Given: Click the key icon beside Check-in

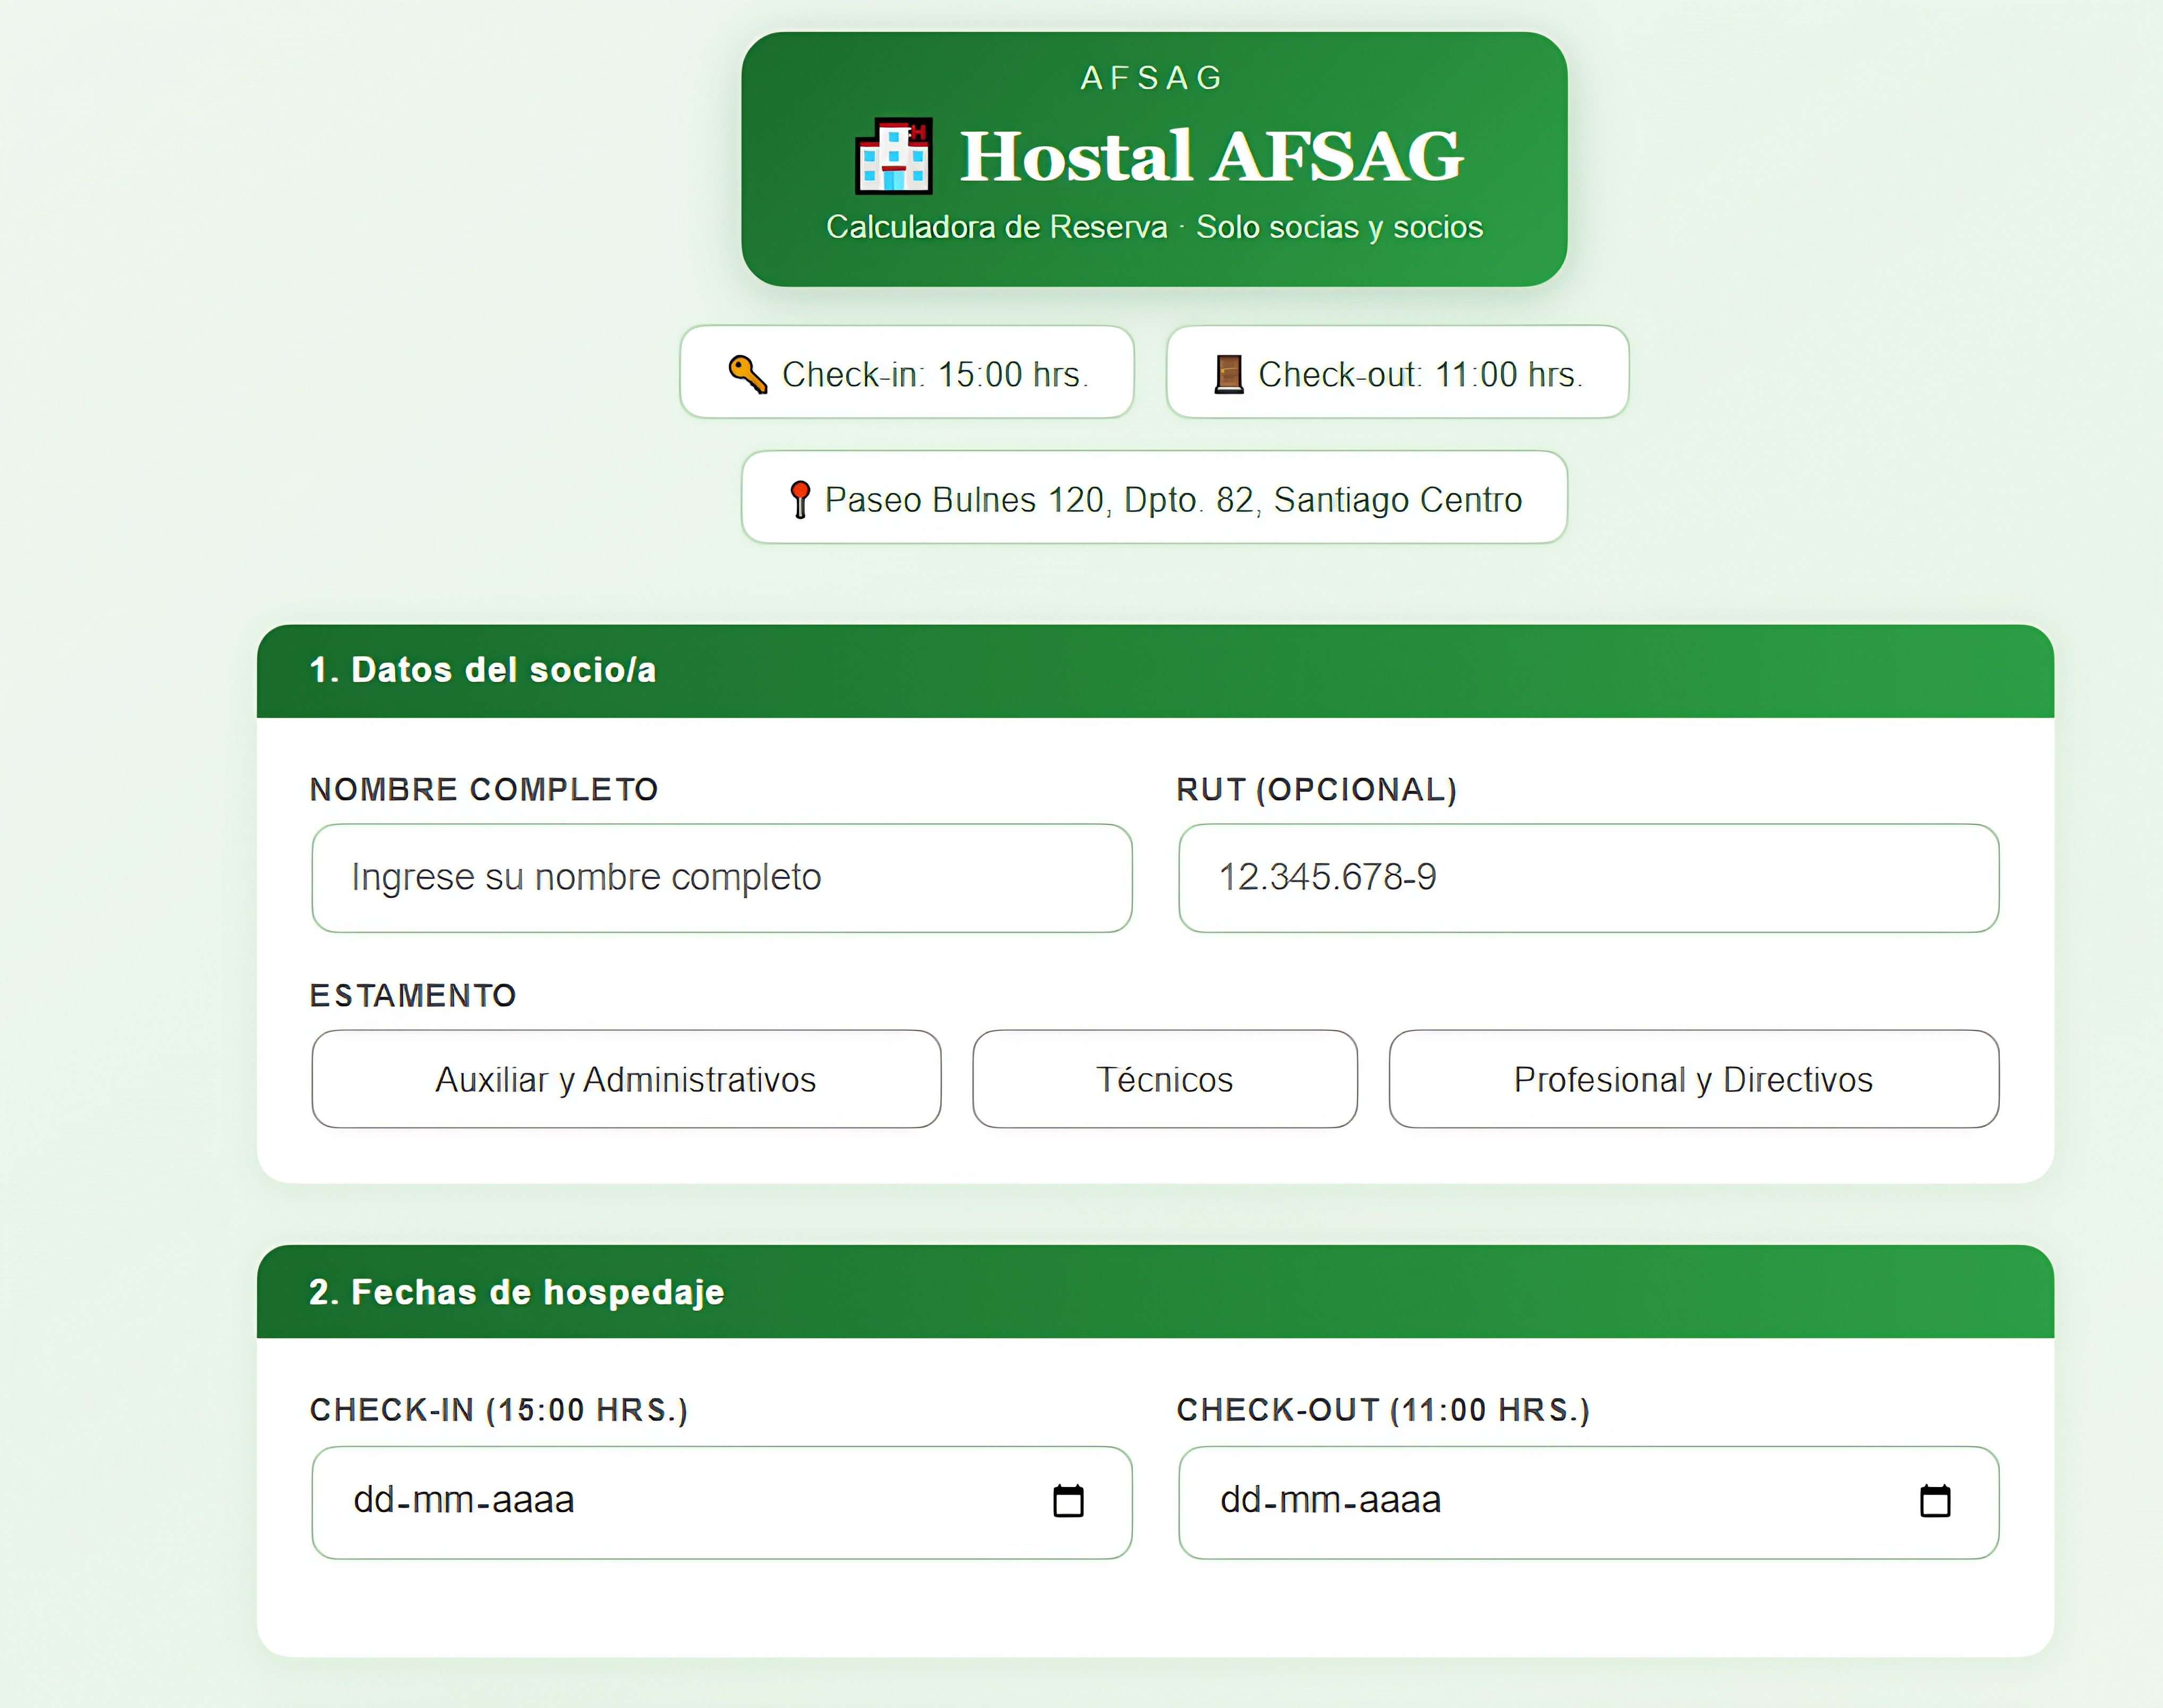Looking at the screenshot, I should pos(747,374).
